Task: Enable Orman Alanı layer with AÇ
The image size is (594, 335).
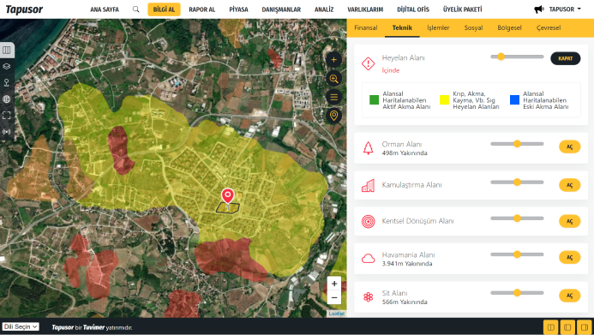Action: pos(569,147)
